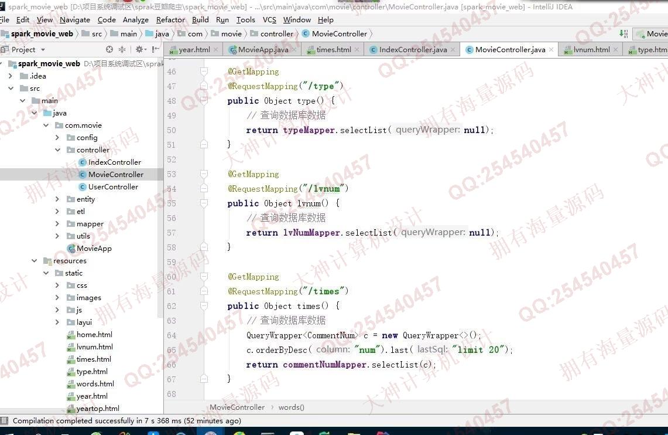Expand the mapper package

coord(57,224)
